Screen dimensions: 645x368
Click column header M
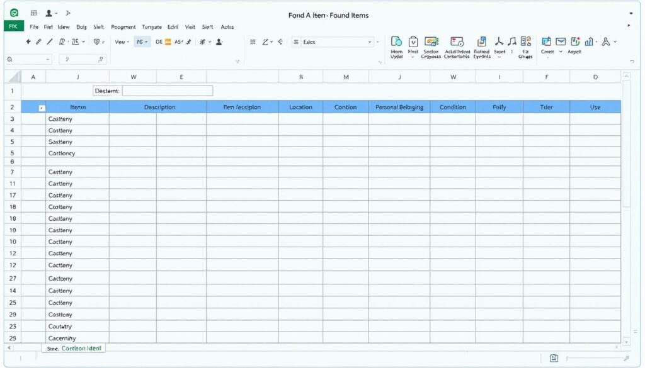pos(346,77)
